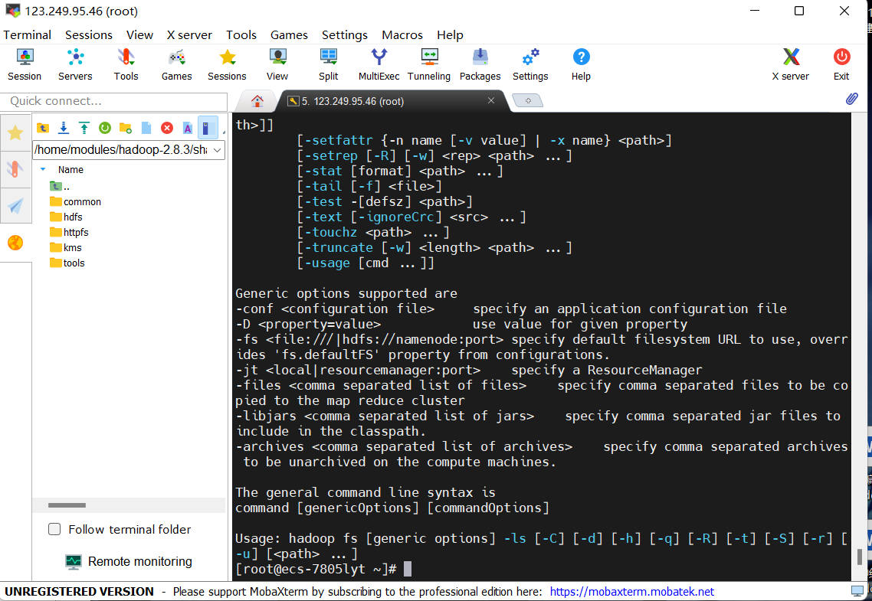This screenshot has width=872, height=601.
Task: Open the mobaxterm.mobatek.net link
Action: click(631, 591)
